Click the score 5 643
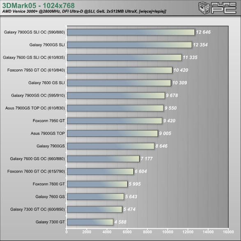The image size is (241, 241). click(131, 197)
